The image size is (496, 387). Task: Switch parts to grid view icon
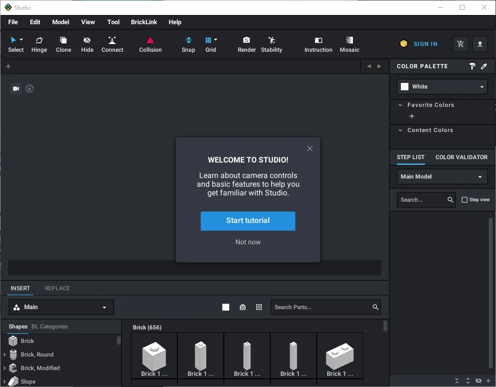(x=259, y=307)
